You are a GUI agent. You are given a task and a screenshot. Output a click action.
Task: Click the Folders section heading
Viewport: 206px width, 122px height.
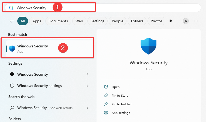coord(15,119)
